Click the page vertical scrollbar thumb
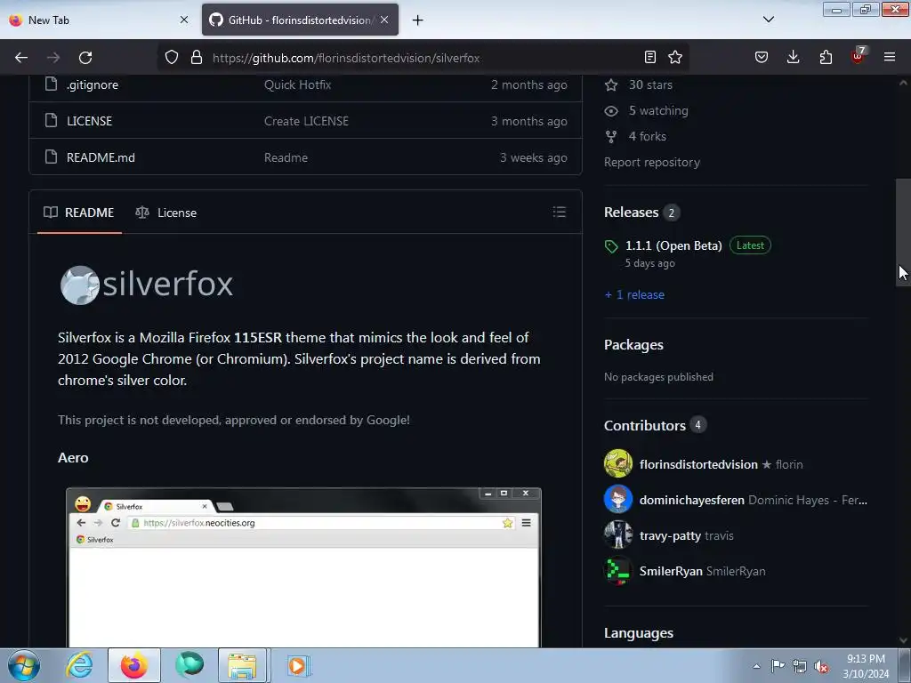The image size is (911, 683). coord(903,232)
